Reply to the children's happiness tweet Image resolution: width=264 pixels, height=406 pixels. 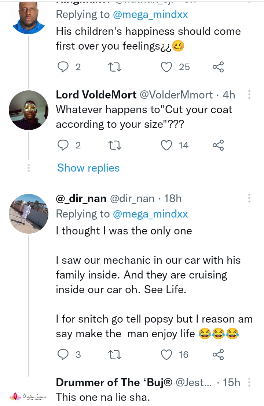pos(64,67)
